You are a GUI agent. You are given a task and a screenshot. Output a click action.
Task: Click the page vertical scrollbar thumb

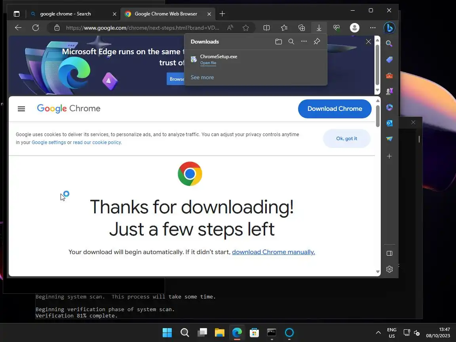click(378, 116)
